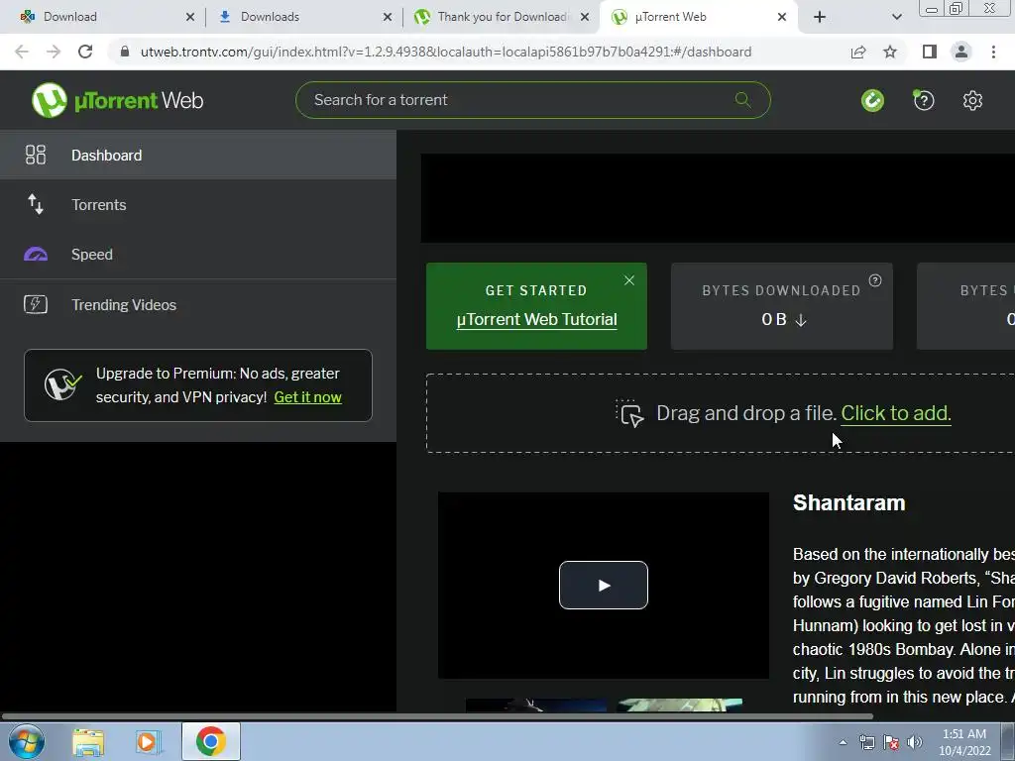The height and width of the screenshot is (761, 1015).
Task: Click the taskbar clock showing 1:51 AM
Action: point(964,742)
